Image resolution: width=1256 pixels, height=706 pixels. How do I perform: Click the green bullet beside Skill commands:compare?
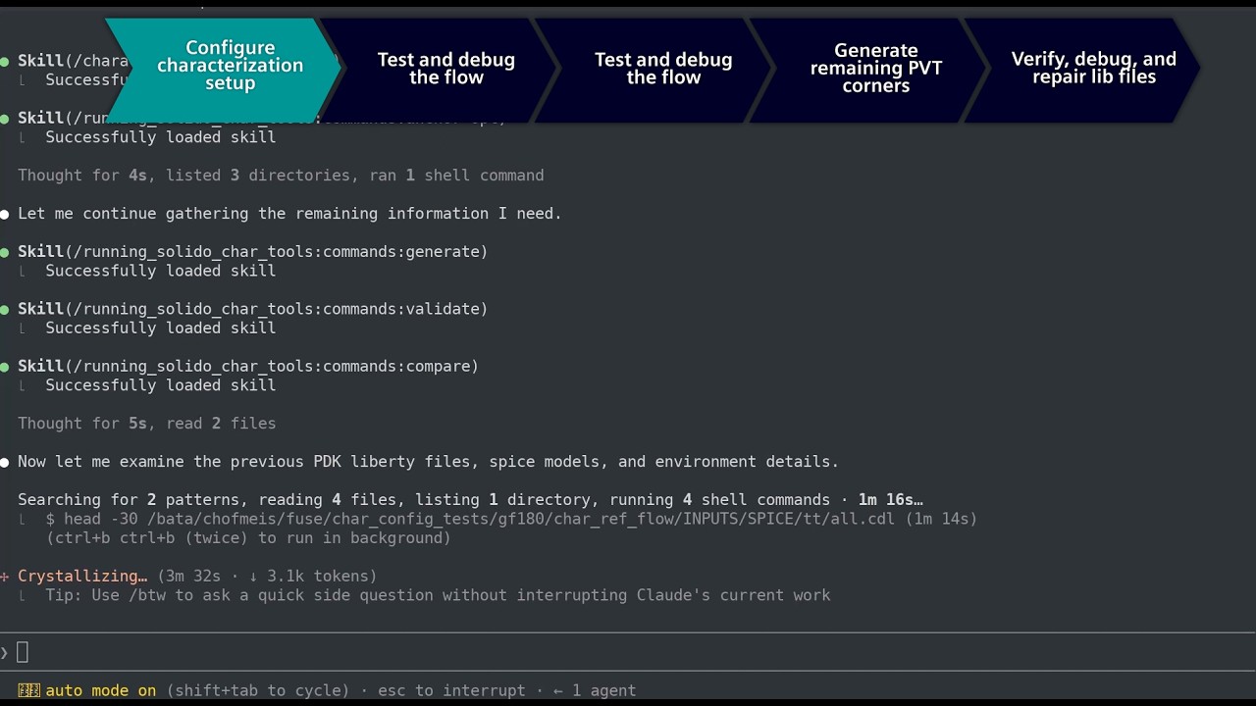(6, 366)
